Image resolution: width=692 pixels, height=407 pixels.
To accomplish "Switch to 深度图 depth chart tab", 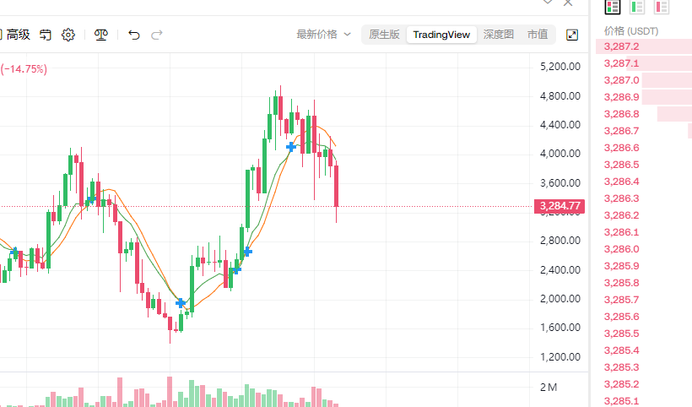I will pos(499,35).
